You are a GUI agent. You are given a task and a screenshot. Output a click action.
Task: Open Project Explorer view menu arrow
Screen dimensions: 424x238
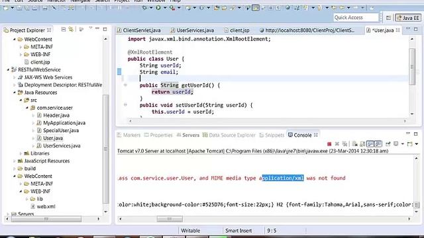tap(91, 28)
